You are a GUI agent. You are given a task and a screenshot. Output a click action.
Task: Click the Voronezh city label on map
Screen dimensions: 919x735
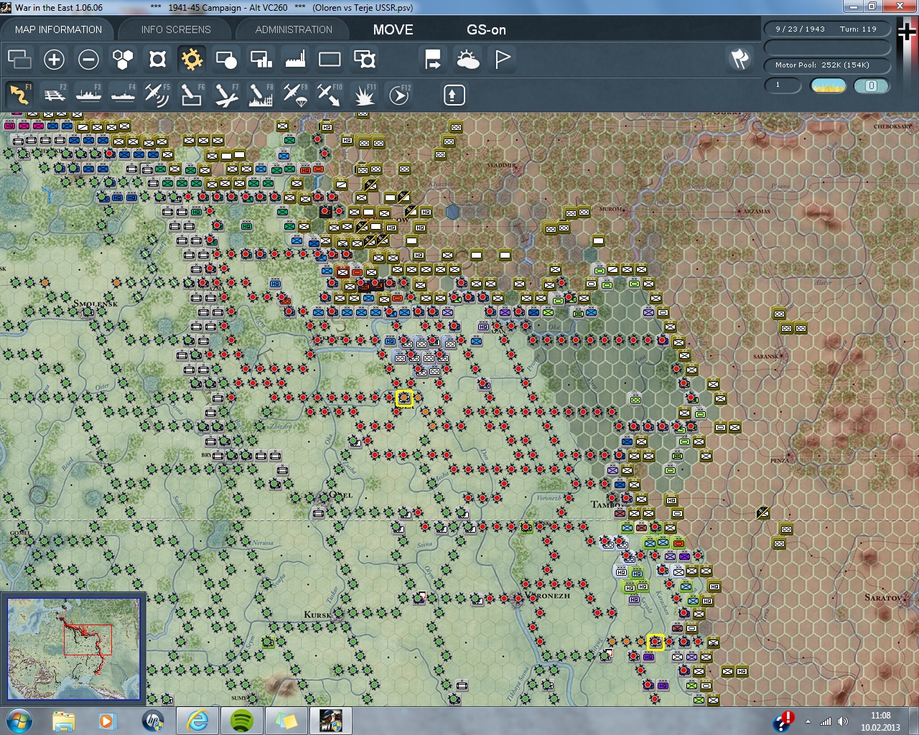pyautogui.click(x=549, y=596)
